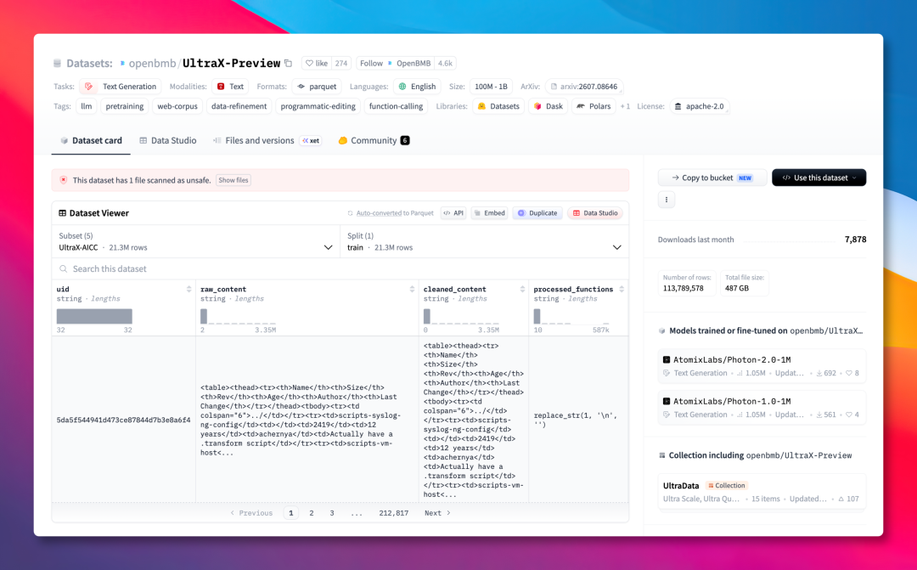Open the Dask library tag
This screenshot has width=917, height=570.
click(549, 106)
